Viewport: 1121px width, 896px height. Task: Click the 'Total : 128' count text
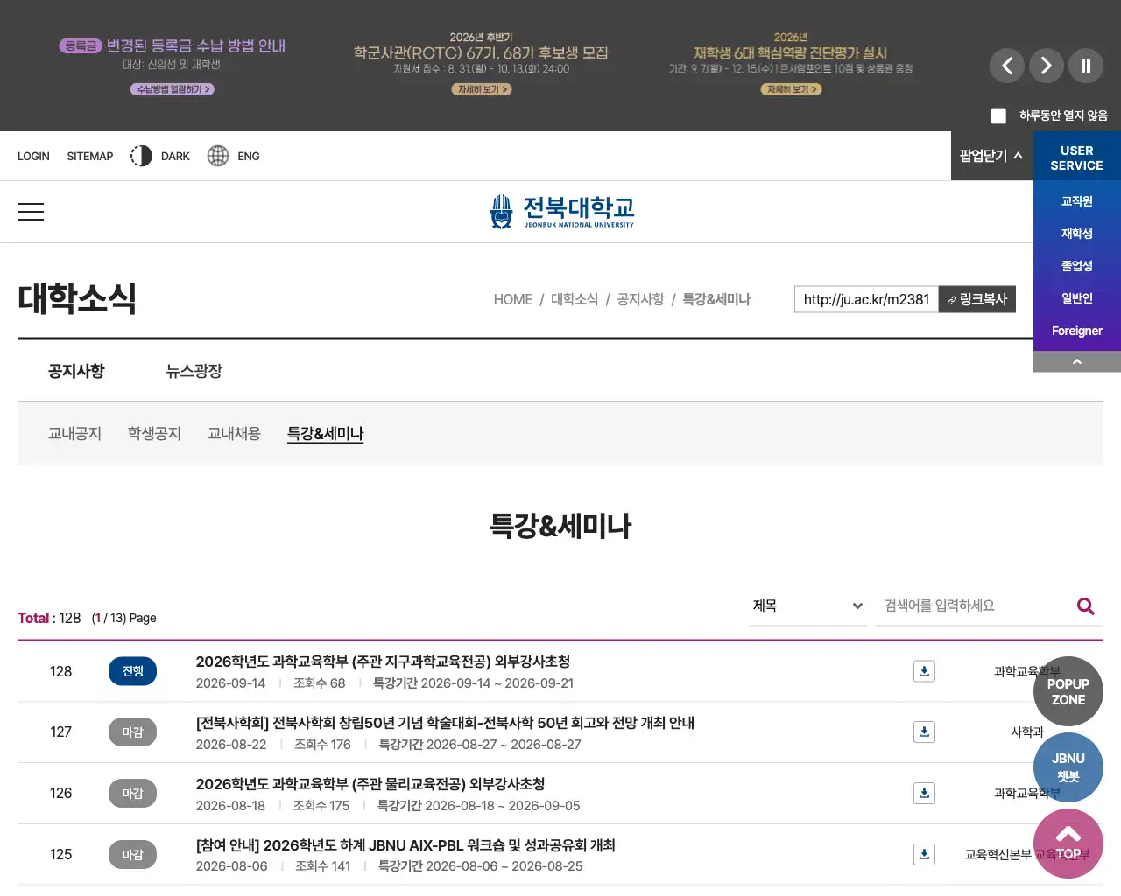(49, 618)
